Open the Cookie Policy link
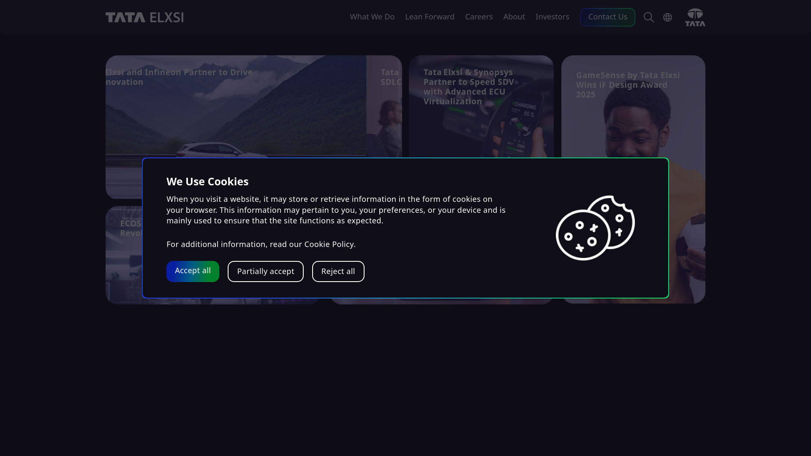The height and width of the screenshot is (456, 811). point(329,244)
